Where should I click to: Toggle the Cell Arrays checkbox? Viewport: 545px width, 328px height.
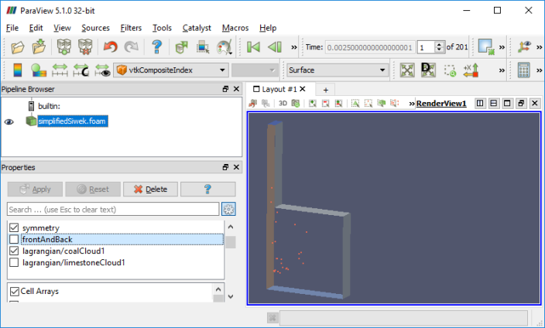[15, 291]
